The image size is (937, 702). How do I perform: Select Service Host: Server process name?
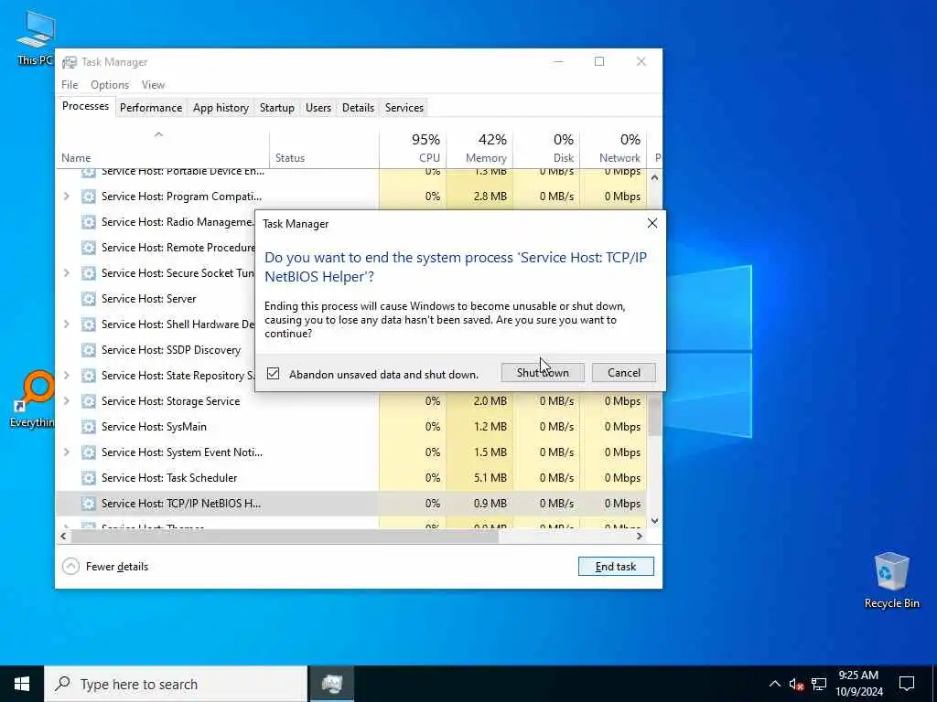coord(149,299)
